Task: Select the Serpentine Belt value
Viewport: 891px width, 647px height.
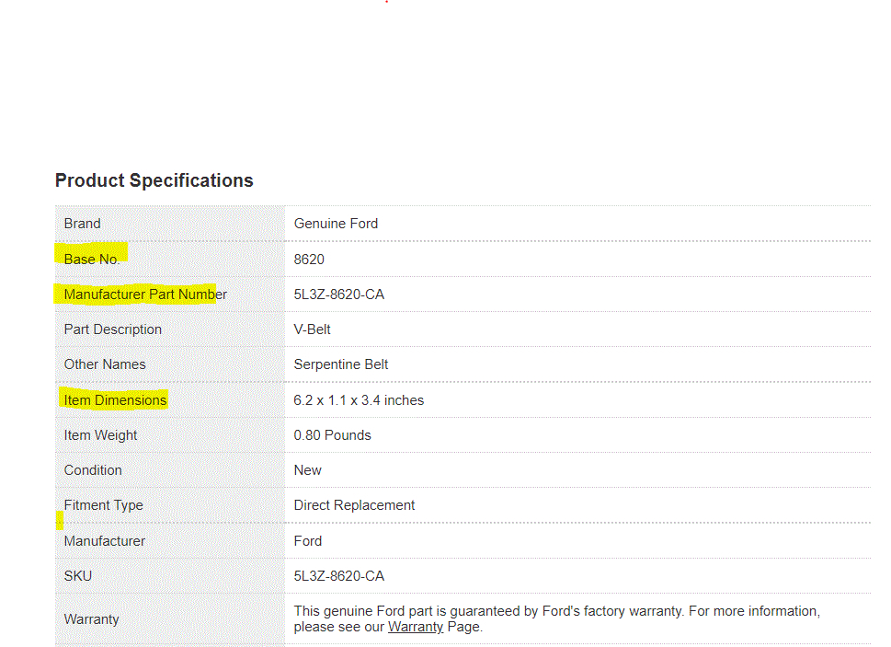Action: click(341, 364)
